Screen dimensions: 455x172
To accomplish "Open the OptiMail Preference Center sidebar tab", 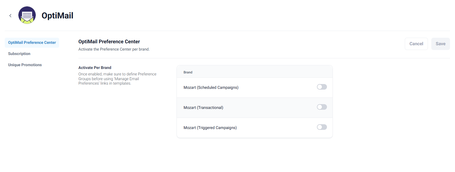I will [x=32, y=43].
